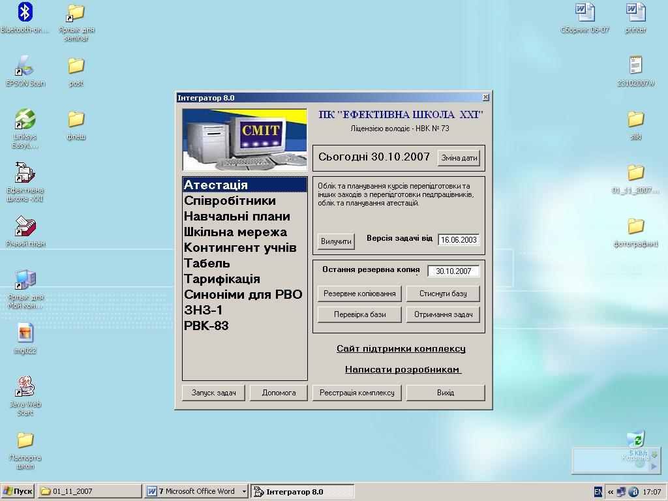
Task: Click the Вихід button
Action: (446, 393)
